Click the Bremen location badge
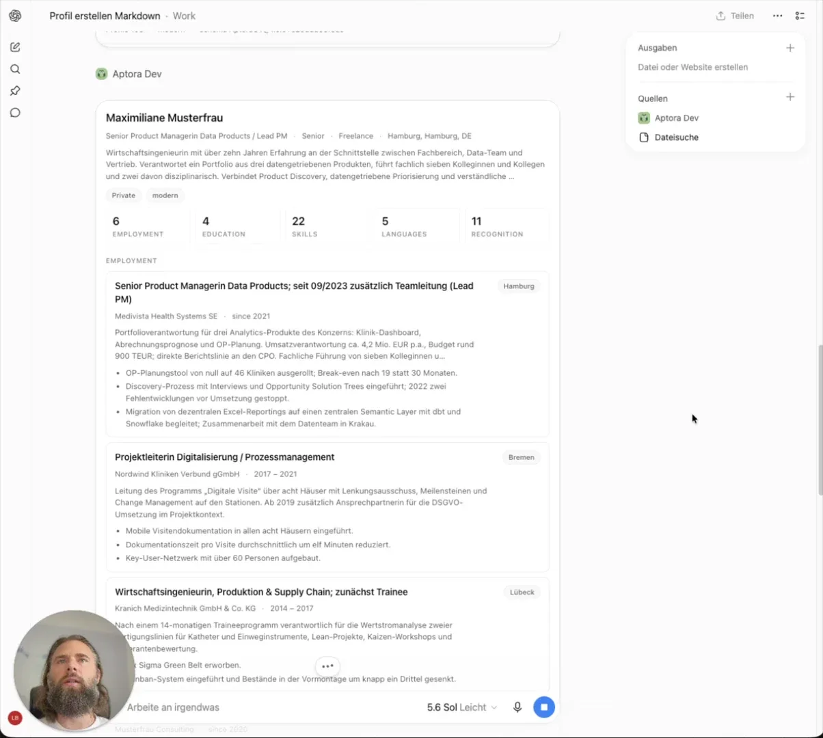Screen dimensions: 823x738 (522, 457)
